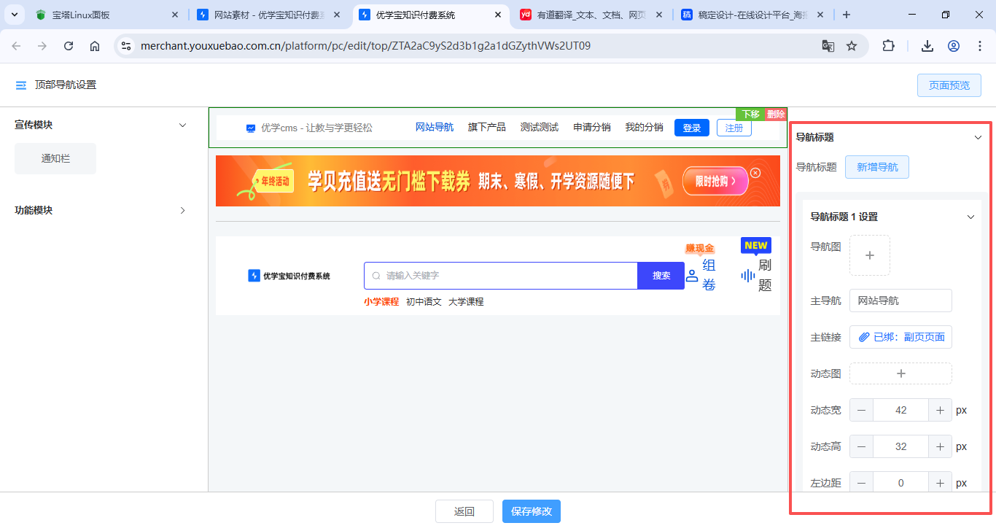
Task: Click the Google Translate icon in address bar
Action: point(828,46)
